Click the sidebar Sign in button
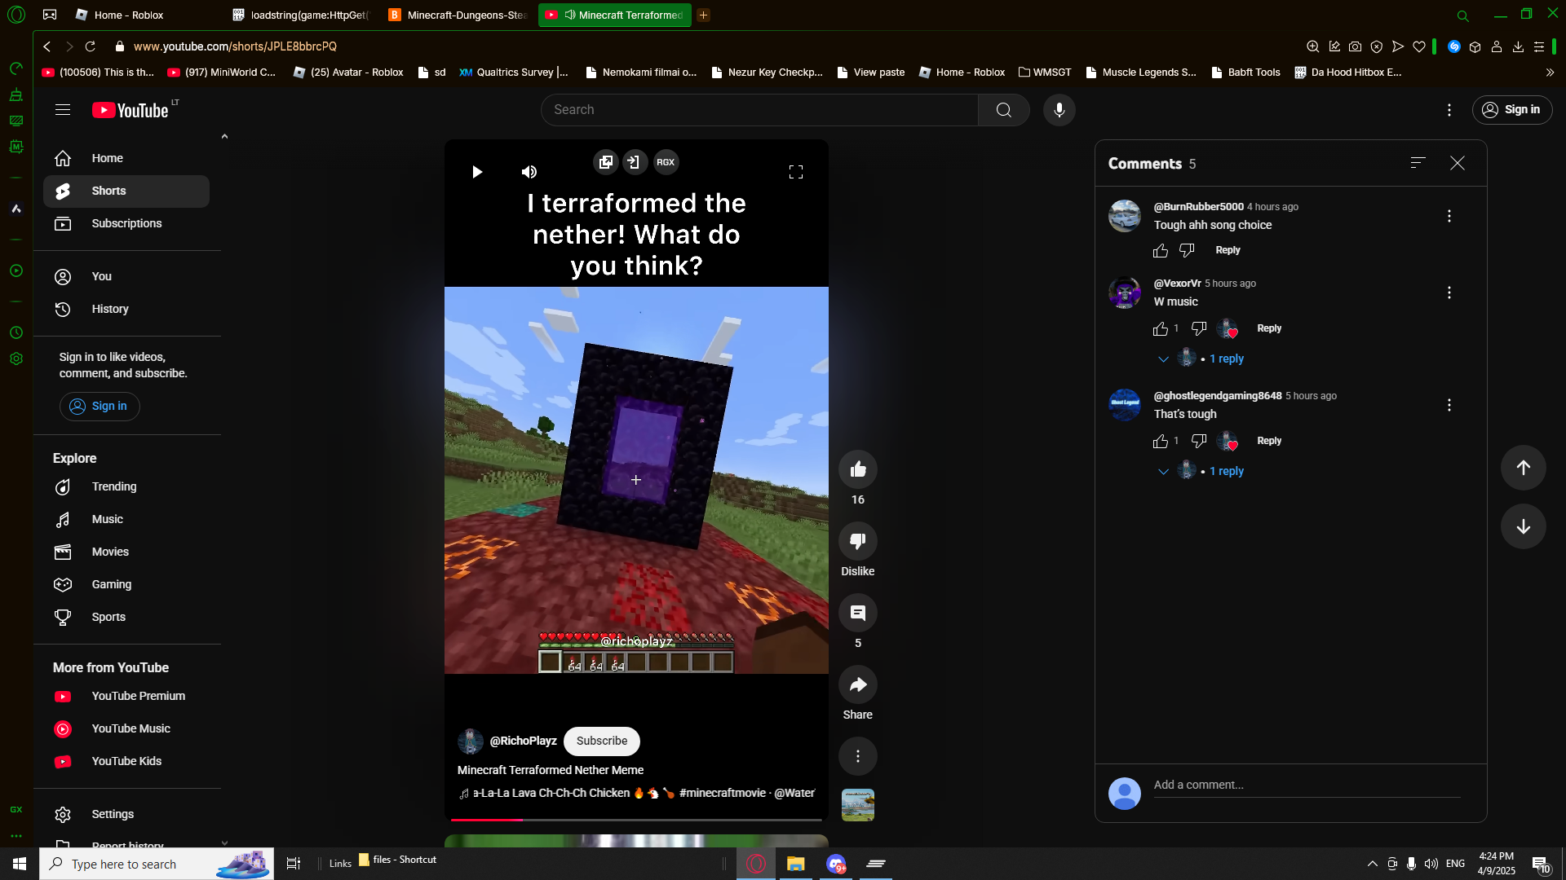1566x880 pixels. pyautogui.click(x=100, y=407)
